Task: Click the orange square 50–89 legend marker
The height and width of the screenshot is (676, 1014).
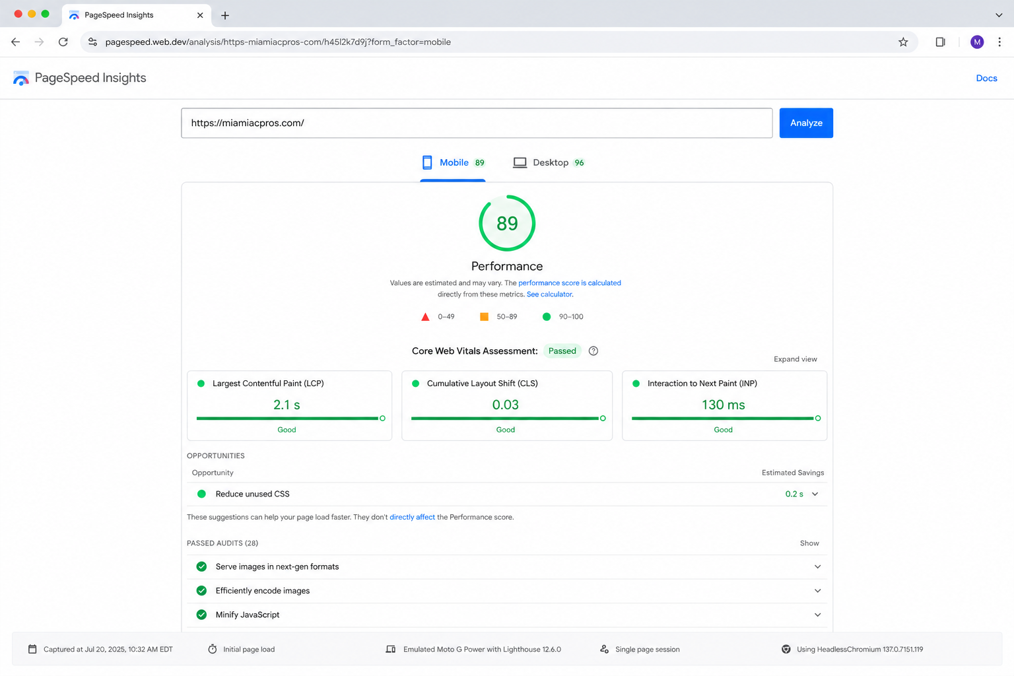Action: pos(484,317)
